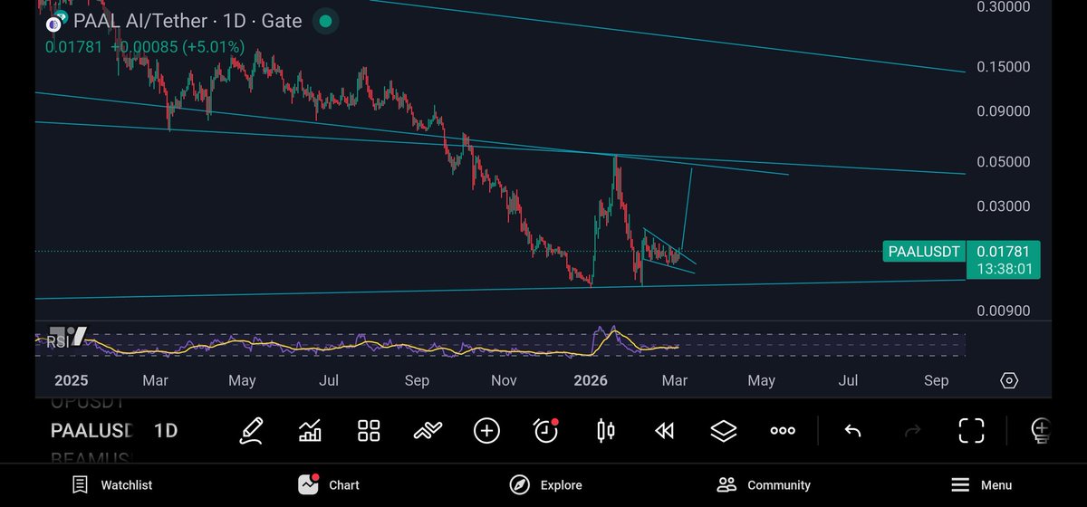The width and height of the screenshot is (1087, 507).
Task: Open more options three-dots icon
Action: click(x=783, y=431)
